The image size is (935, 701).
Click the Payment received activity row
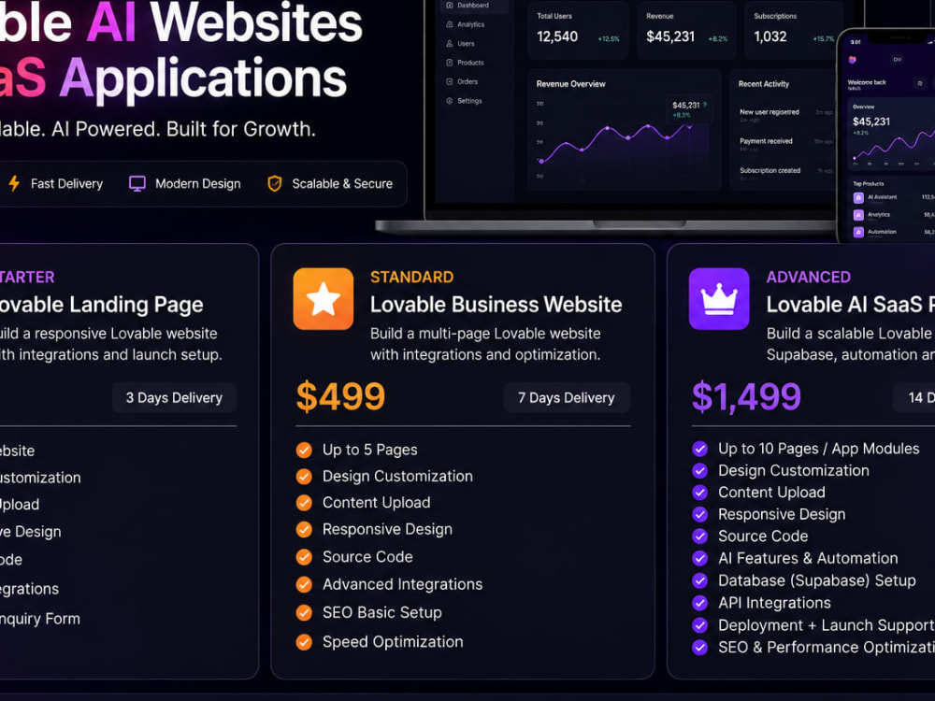click(786, 144)
